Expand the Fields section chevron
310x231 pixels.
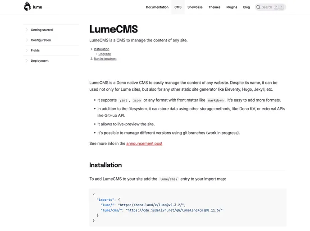27,50
